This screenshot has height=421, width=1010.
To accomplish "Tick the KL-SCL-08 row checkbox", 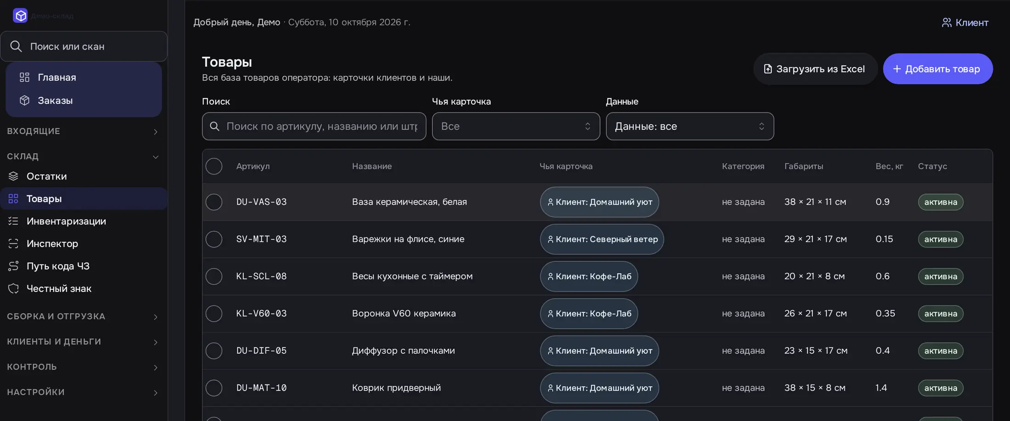I will (214, 276).
